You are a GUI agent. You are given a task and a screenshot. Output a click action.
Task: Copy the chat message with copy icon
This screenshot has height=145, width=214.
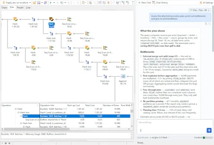[x=206, y=24]
